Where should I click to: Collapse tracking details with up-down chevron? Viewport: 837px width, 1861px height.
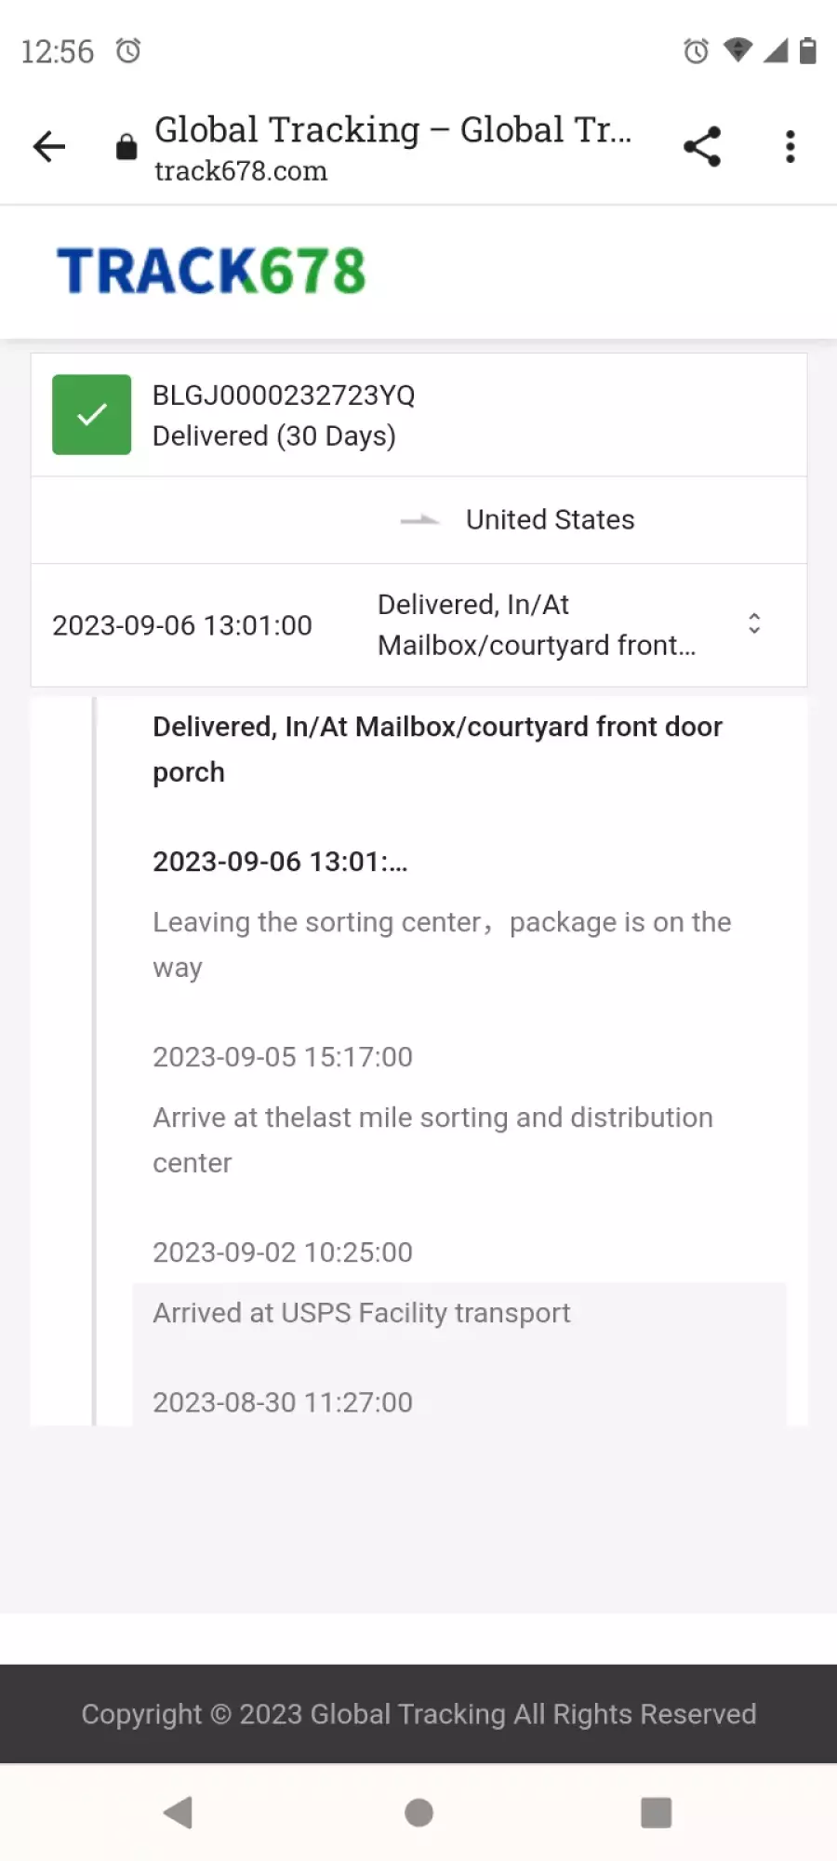754,623
